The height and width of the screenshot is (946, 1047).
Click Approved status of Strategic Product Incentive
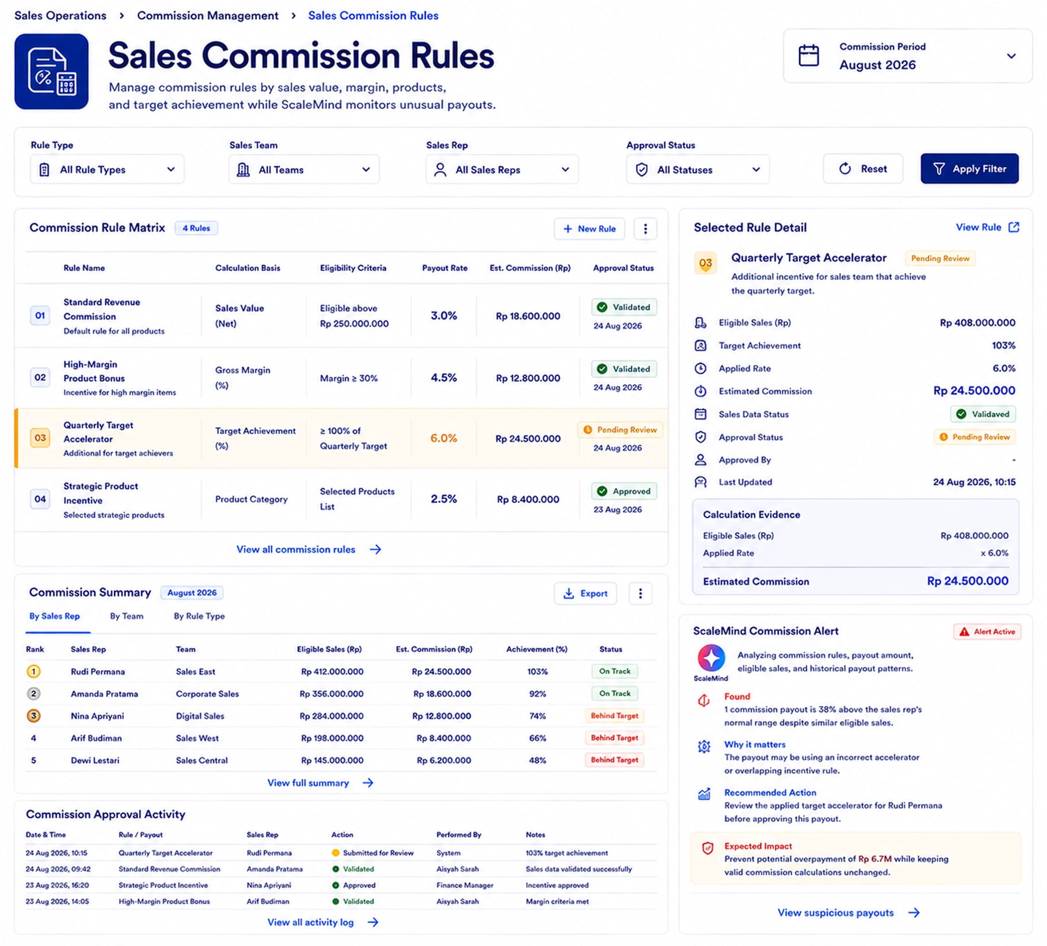pos(624,491)
